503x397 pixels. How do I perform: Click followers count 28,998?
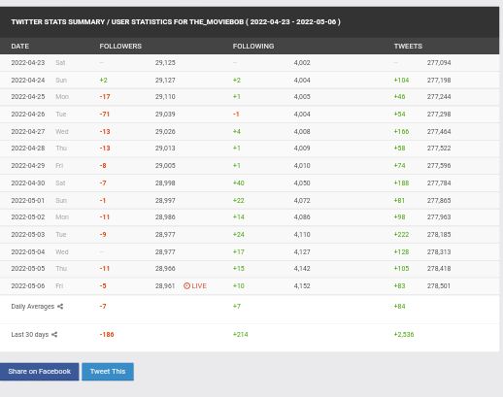[x=165, y=183]
